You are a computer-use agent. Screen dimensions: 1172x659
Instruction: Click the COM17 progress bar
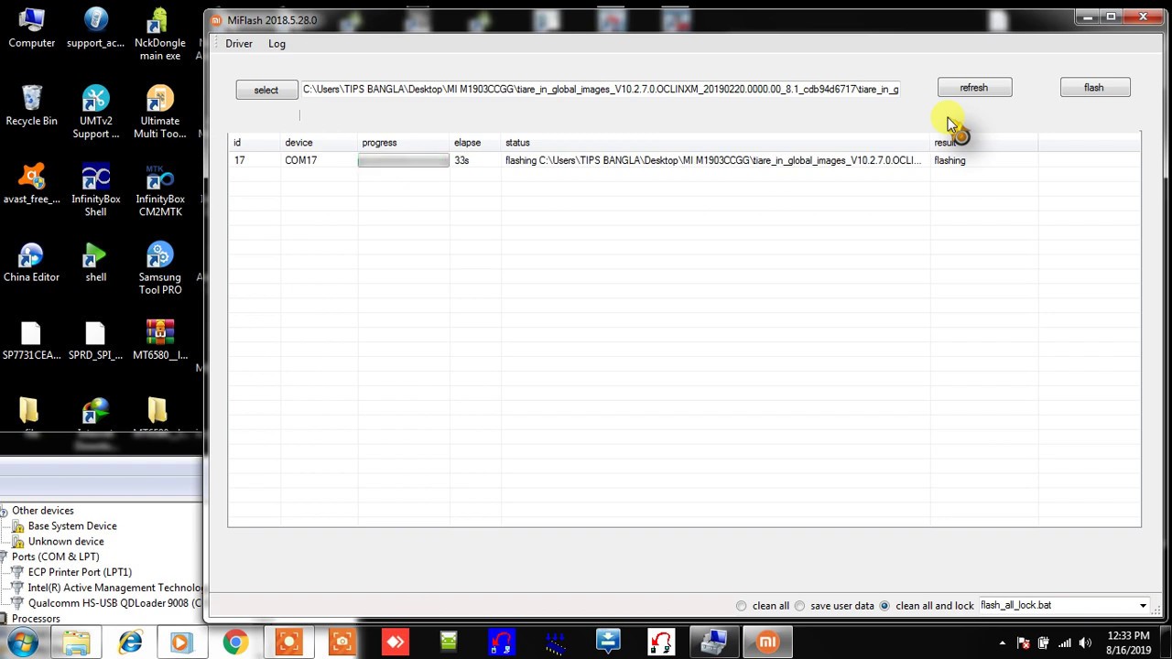(x=404, y=160)
